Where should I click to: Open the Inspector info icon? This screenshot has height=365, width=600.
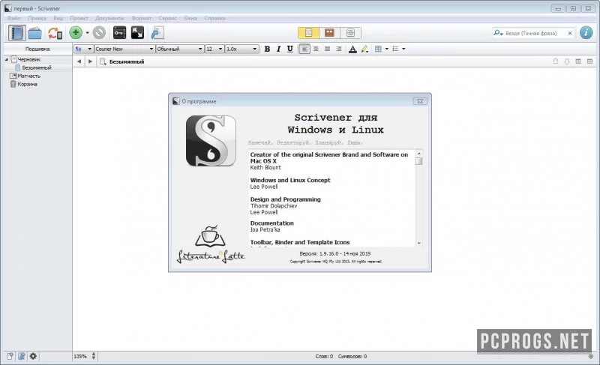tap(586, 33)
